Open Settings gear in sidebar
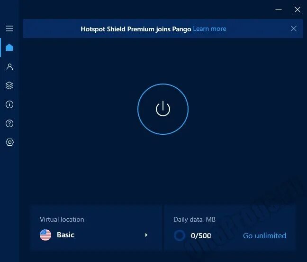The width and height of the screenshot is (307, 262). tap(9, 142)
